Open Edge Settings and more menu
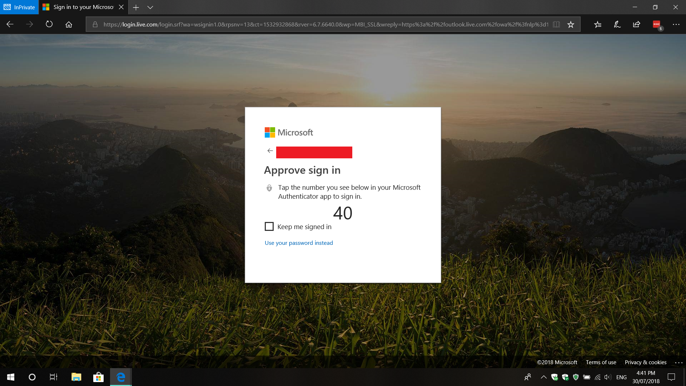The height and width of the screenshot is (386, 686). (x=676, y=24)
